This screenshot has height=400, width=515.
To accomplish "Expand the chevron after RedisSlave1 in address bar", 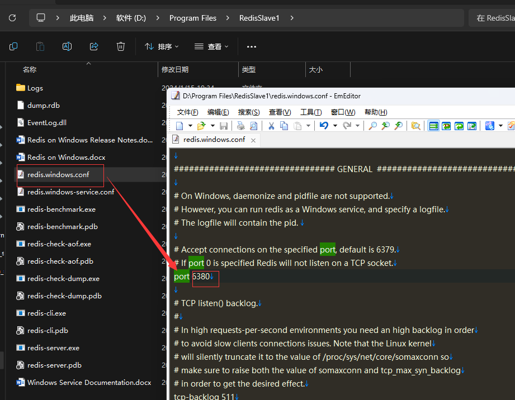I will pyautogui.click(x=292, y=18).
